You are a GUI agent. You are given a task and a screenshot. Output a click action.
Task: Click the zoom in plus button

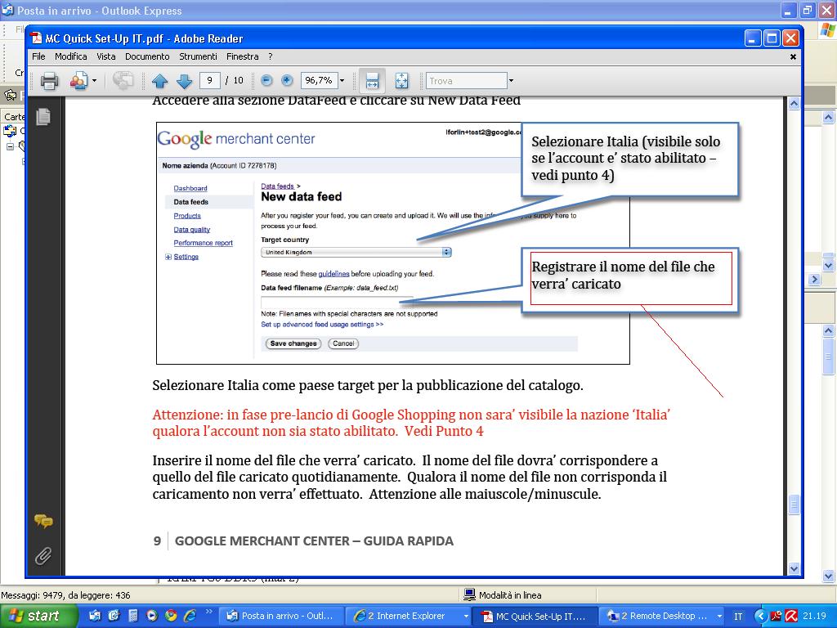coord(287,81)
